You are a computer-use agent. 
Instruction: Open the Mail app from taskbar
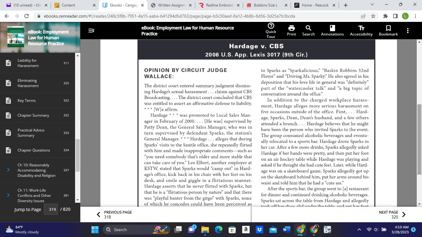[273, 230]
